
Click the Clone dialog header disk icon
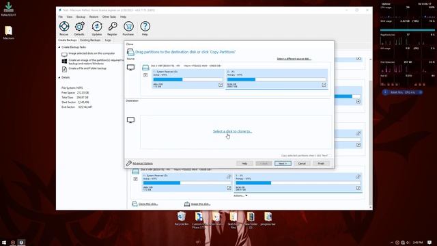click(130, 52)
